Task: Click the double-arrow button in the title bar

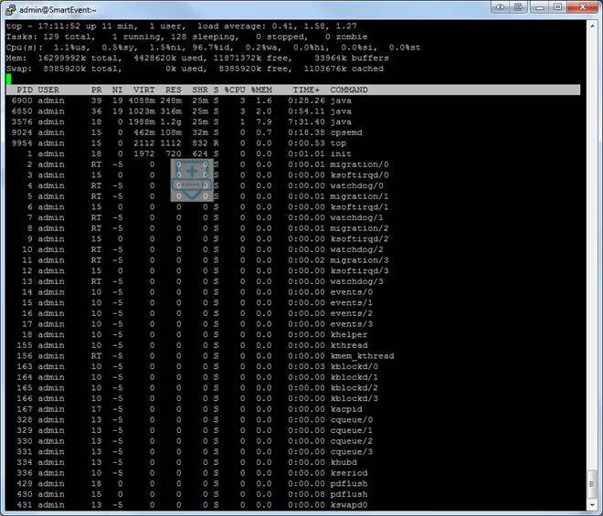Action: [x=501, y=7]
